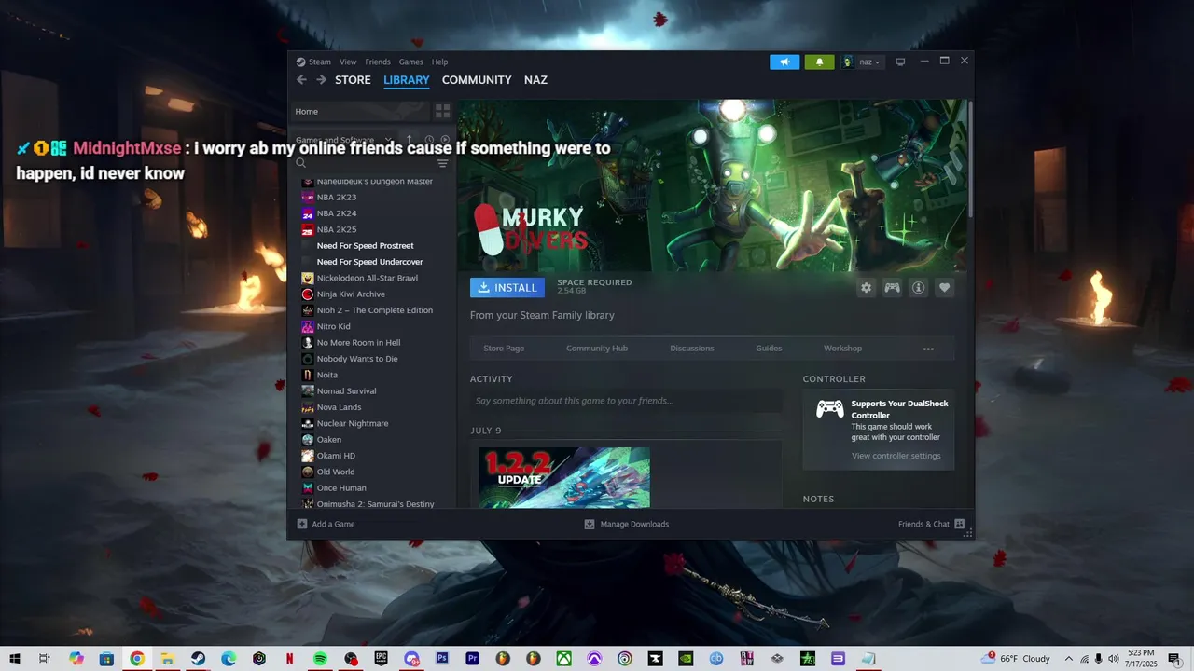Screen dimensions: 1194x671
Task: Open Netflix from the taskbar
Action: [x=289, y=659]
